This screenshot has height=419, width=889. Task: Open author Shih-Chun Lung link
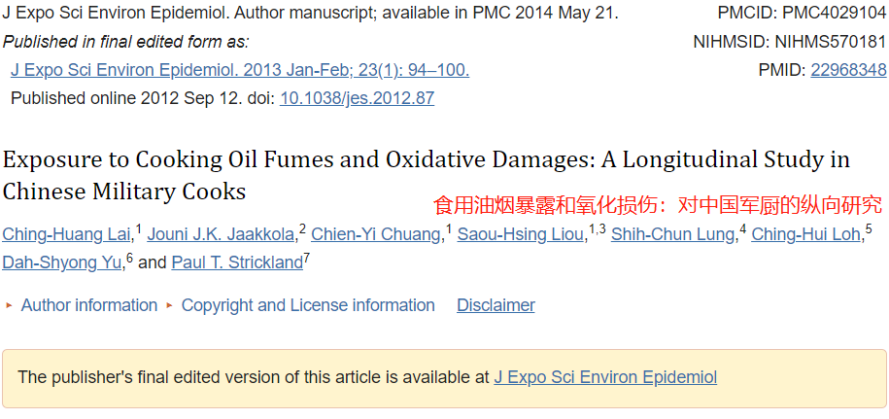pos(672,234)
